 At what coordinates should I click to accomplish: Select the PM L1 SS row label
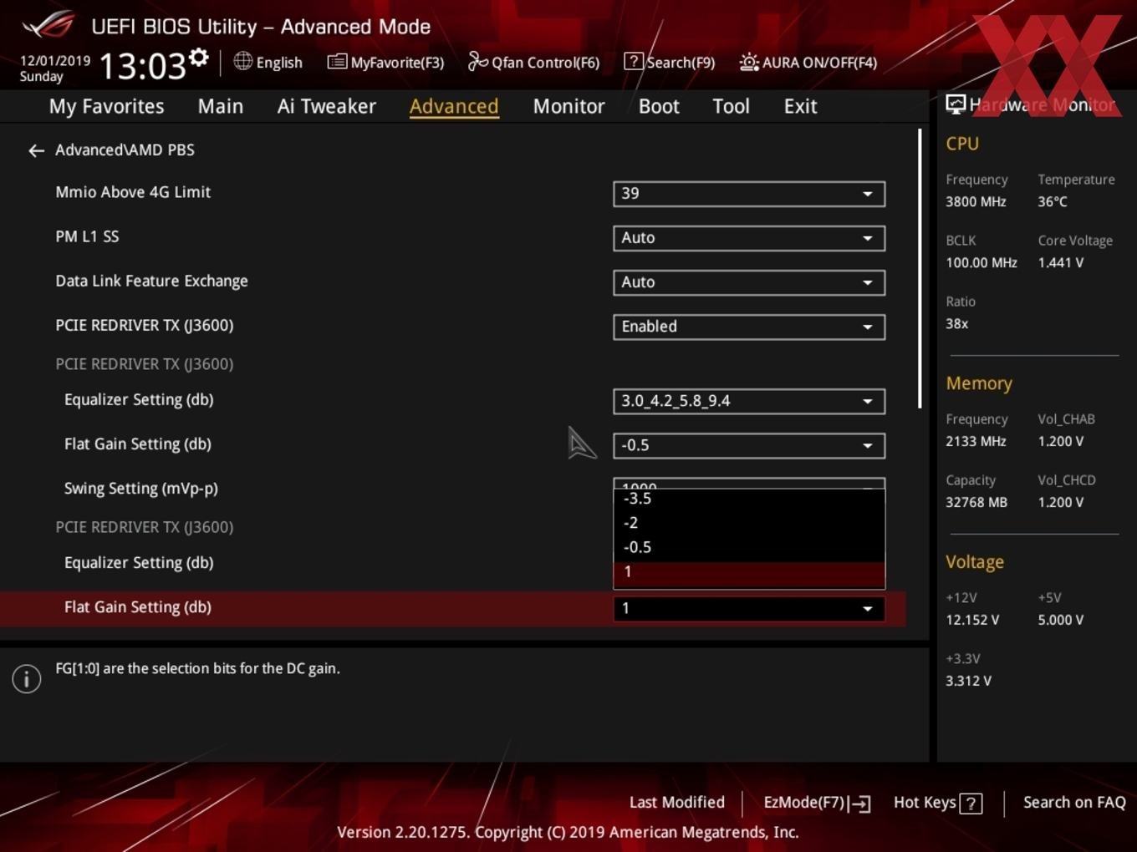pyautogui.click(x=87, y=236)
